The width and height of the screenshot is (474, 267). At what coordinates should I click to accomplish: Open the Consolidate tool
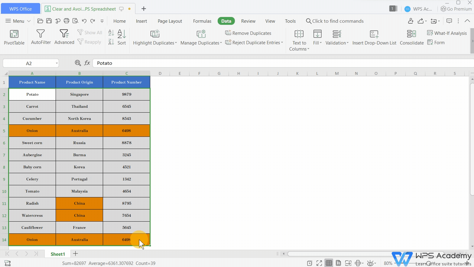411,34
